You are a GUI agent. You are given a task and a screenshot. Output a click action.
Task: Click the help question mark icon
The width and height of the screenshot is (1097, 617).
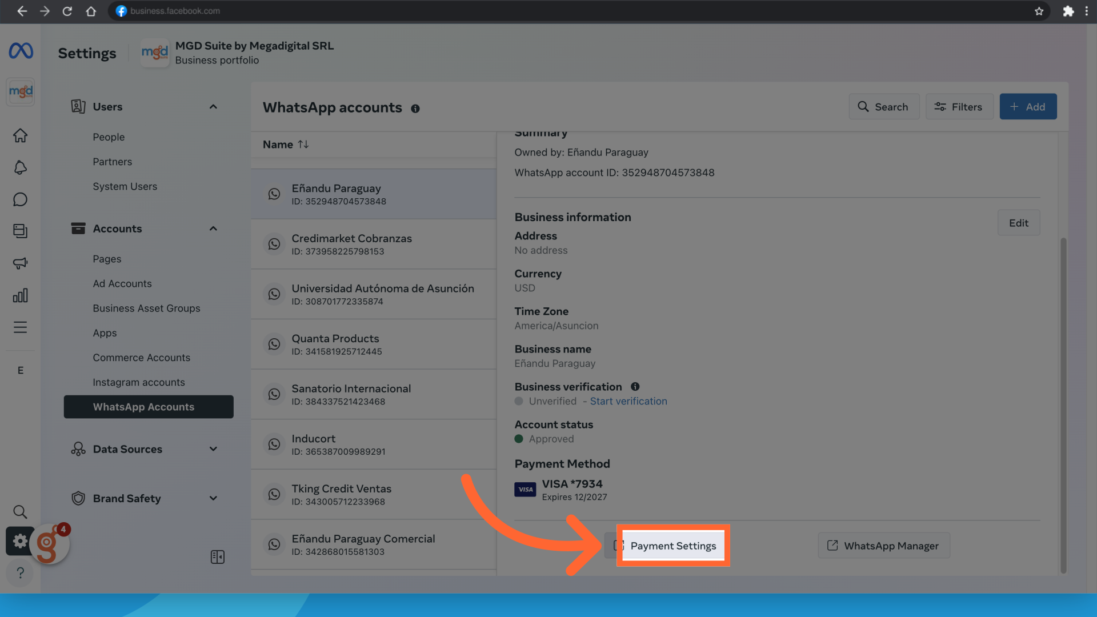(x=21, y=572)
